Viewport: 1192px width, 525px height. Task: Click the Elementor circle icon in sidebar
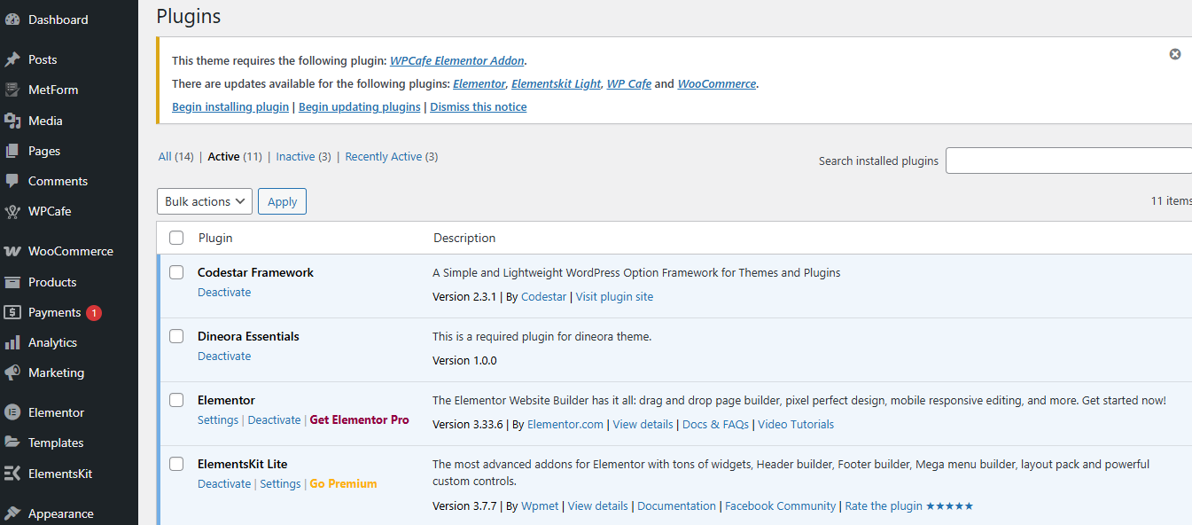pyautogui.click(x=12, y=412)
